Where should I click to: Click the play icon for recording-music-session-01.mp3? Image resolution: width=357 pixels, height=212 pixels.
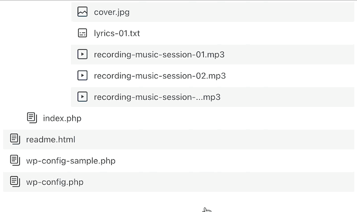(x=82, y=55)
